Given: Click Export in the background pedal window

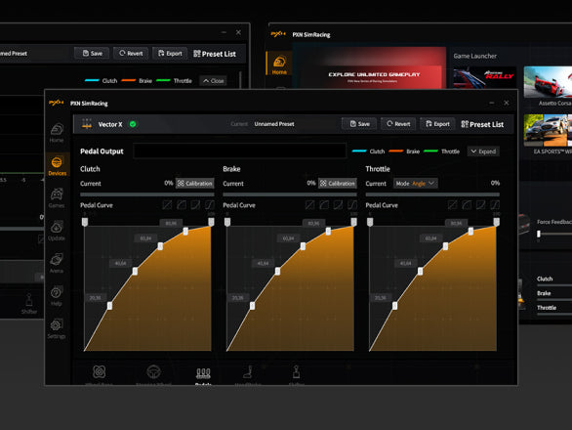Looking at the screenshot, I should pos(170,54).
